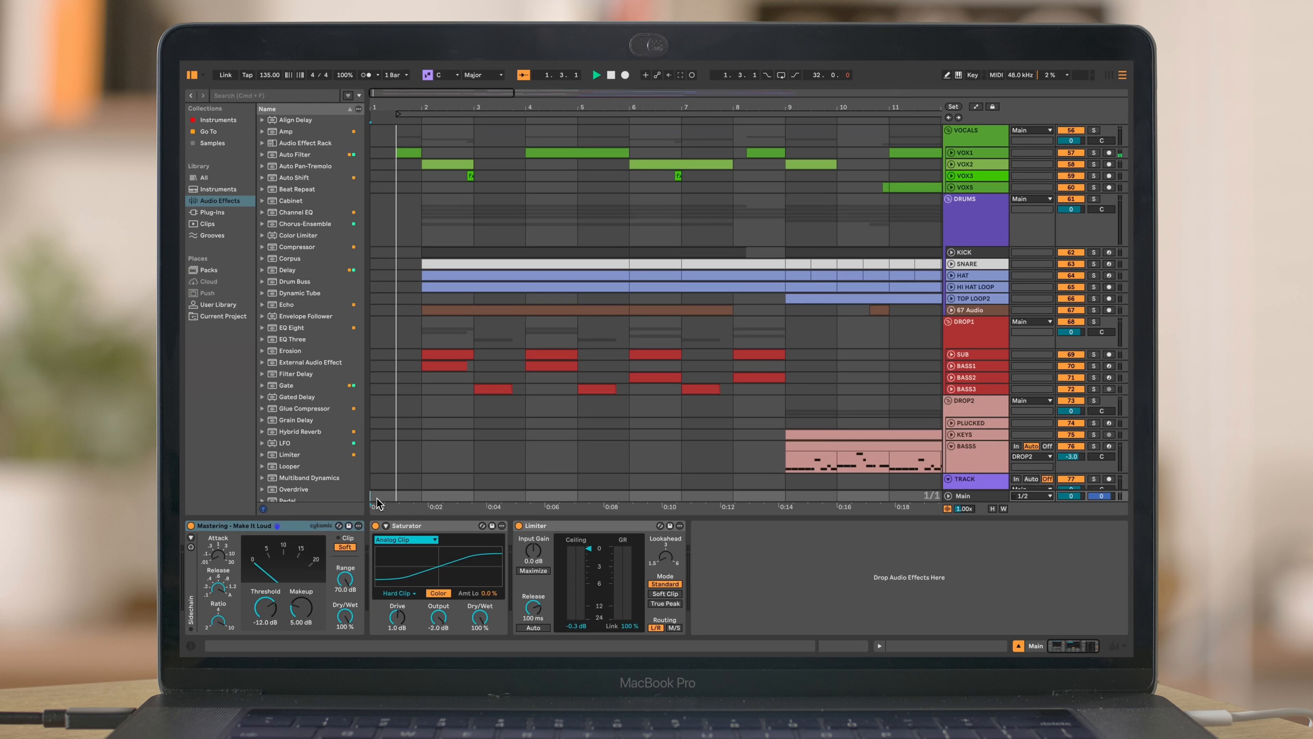Enable Draw Mode pencil icon
Screen dimensions: 1313x739
(946, 75)
